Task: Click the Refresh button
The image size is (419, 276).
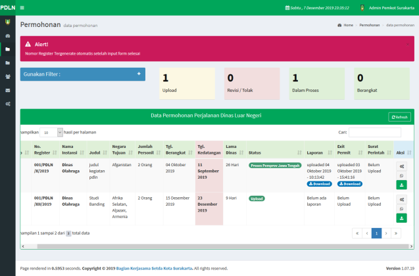Action: coord(399,117)
